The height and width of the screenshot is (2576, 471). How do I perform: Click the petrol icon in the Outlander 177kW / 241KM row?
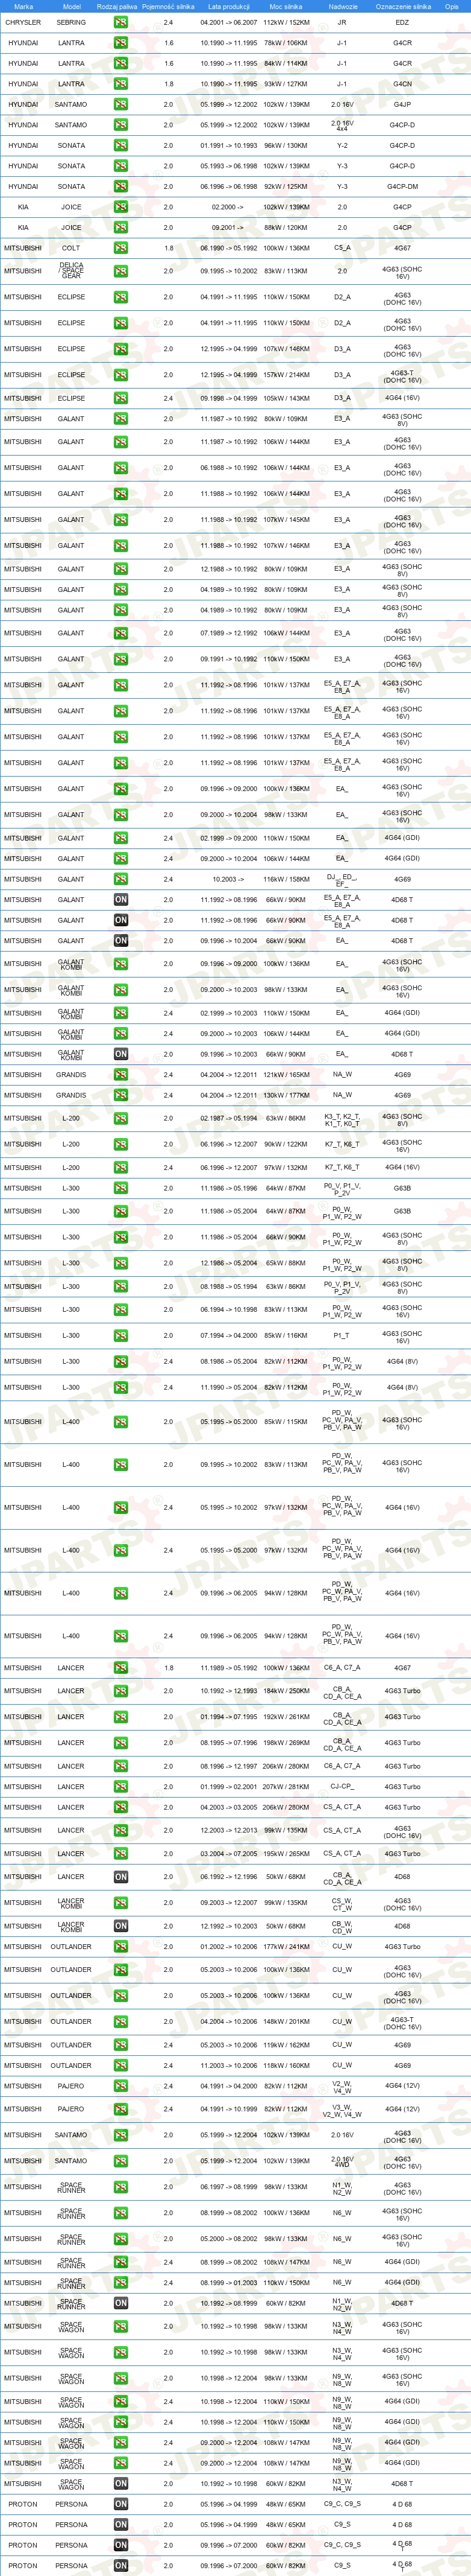point(120,1947)
